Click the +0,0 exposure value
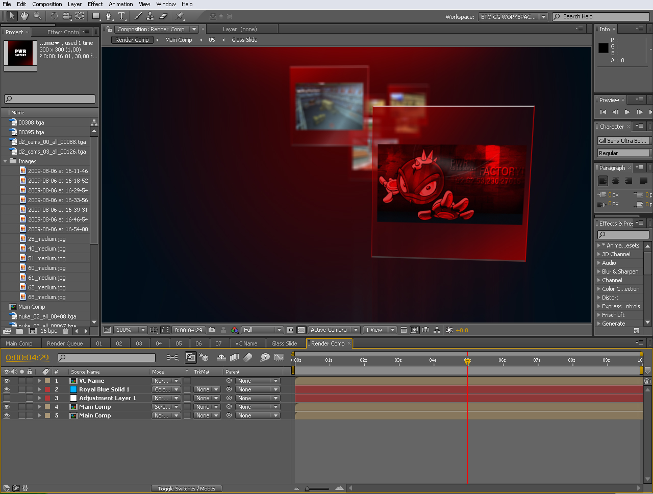653x494 pixels. pos(462,330)
